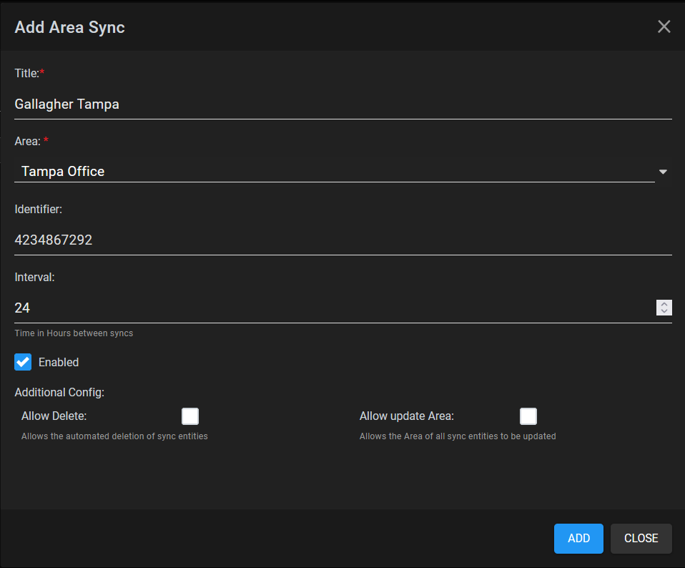The height and width of the screenshot is (568, 685).
Task: Click the 'Interval:' field label
Action: pos(34,277)
